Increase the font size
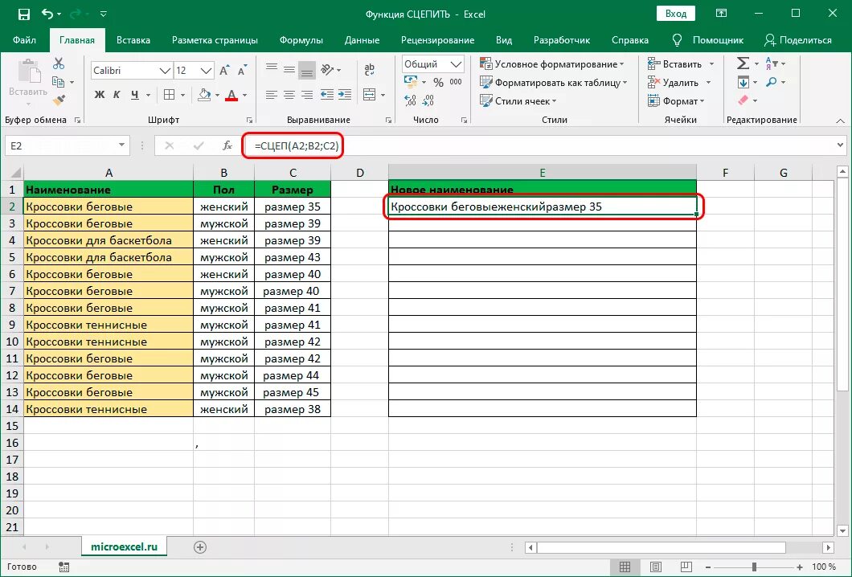Image resolution: width=852 pixels, height=577 pixels. point(224,71)
